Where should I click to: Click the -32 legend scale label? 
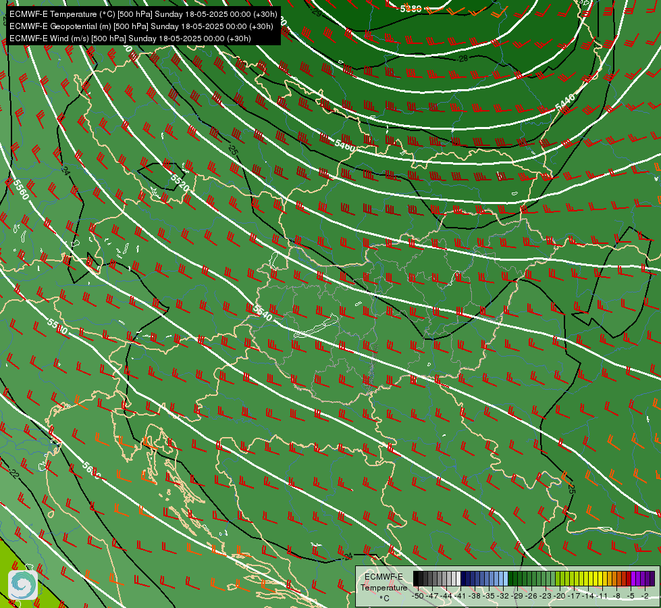[x=503, y=597]
